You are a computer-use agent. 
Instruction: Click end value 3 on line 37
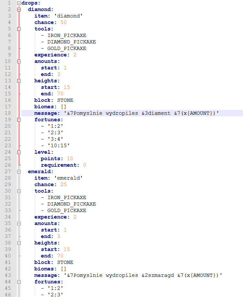[59, 236]
